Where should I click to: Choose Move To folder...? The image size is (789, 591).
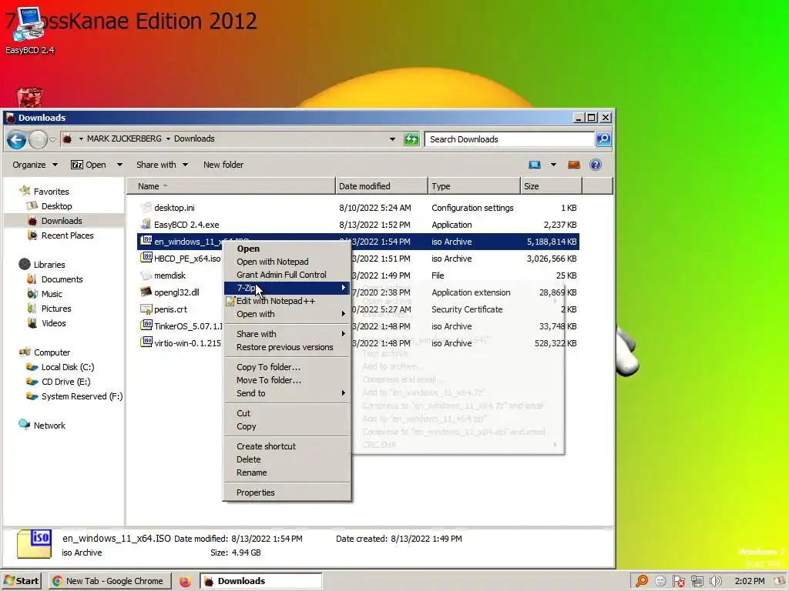click(287, 380)
